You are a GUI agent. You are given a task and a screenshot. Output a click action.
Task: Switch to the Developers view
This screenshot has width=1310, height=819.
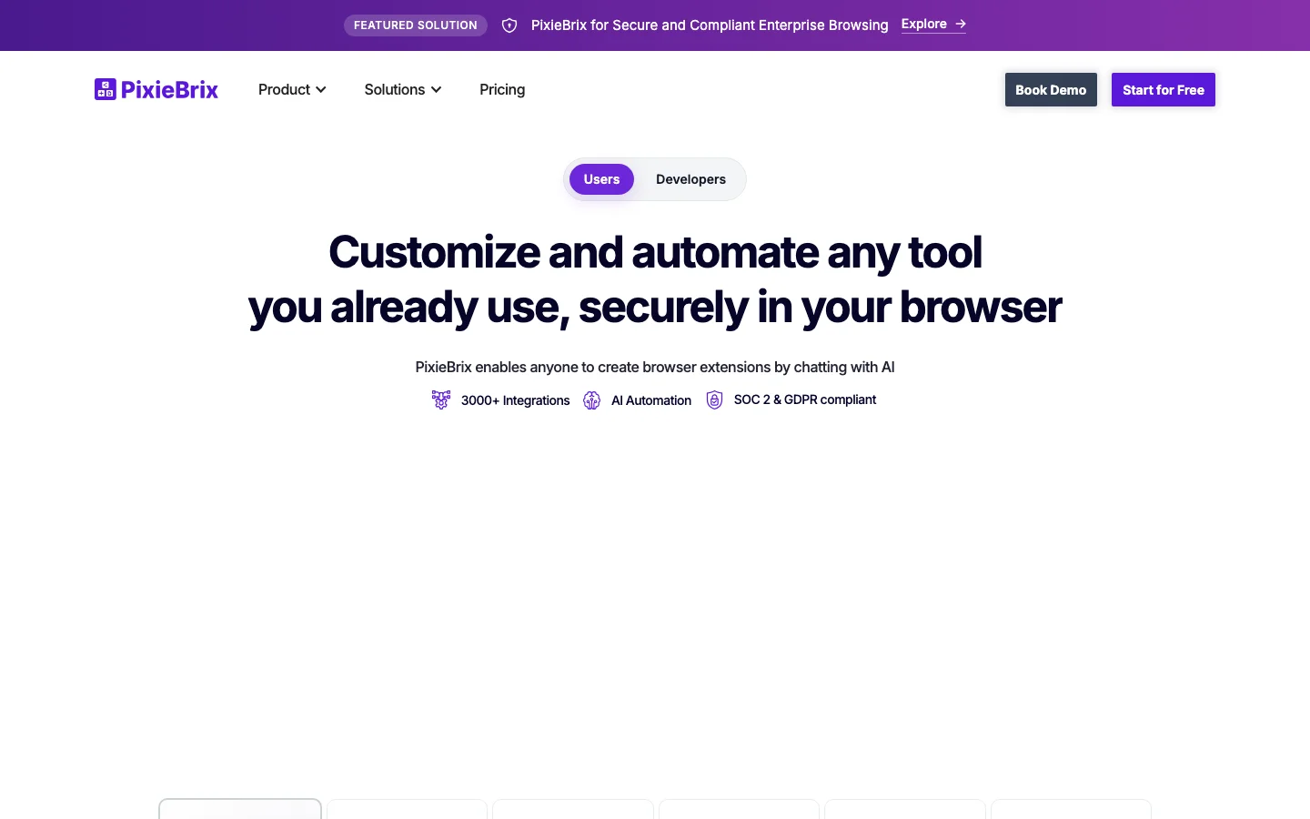(690, 179)
